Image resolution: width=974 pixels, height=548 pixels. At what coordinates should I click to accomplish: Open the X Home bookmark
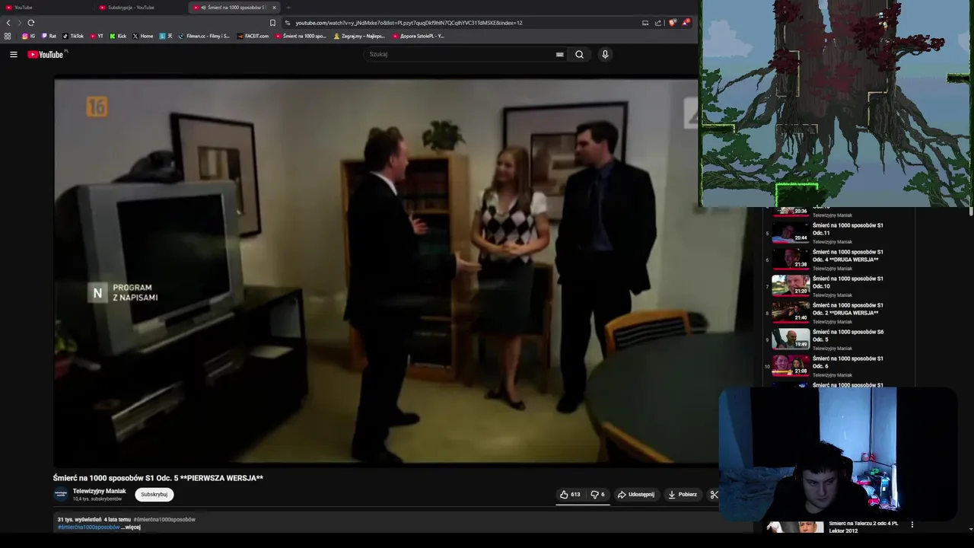pyautogui.click(x=143, y=36)
